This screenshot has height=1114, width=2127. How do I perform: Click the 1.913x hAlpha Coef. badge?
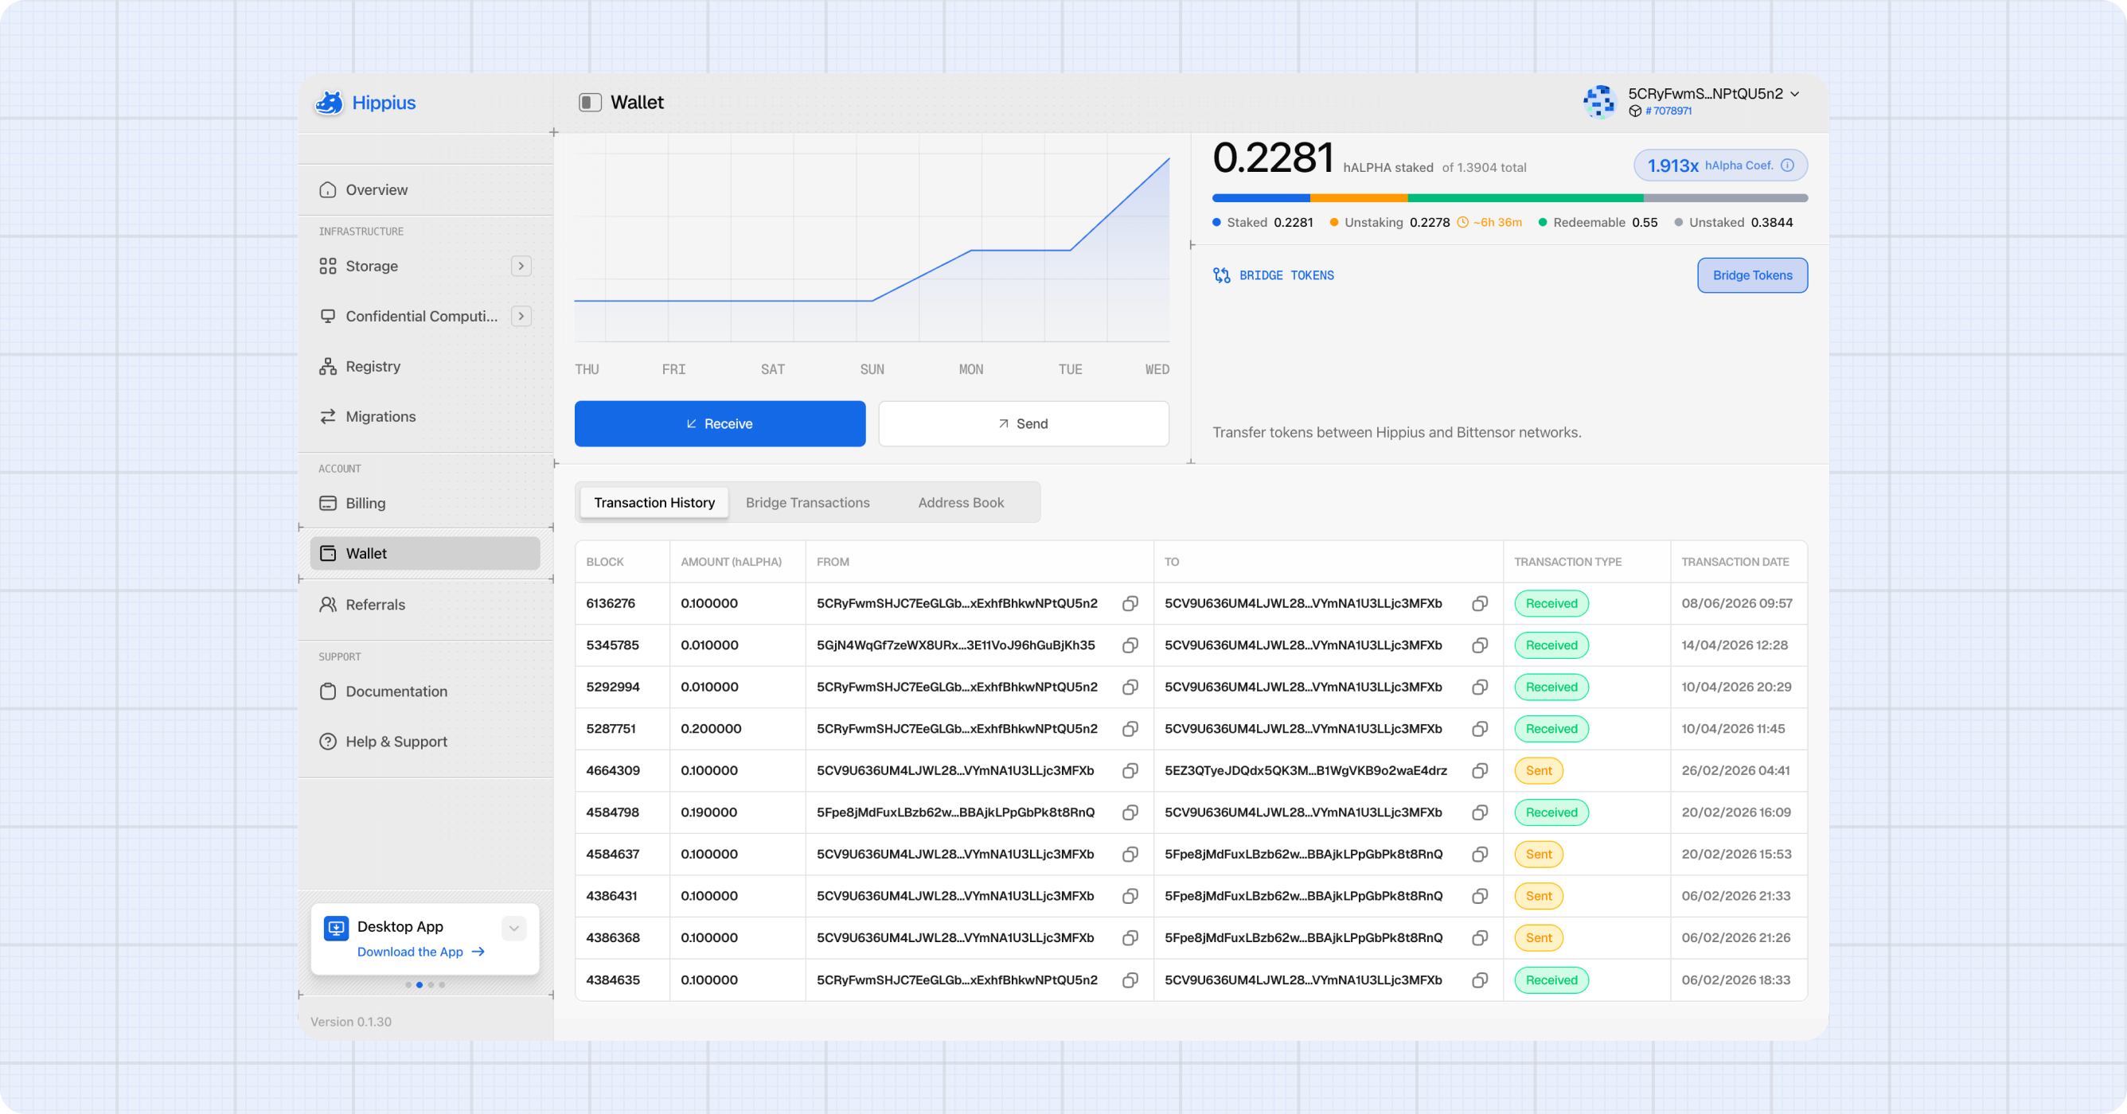tap(1720, 166)
